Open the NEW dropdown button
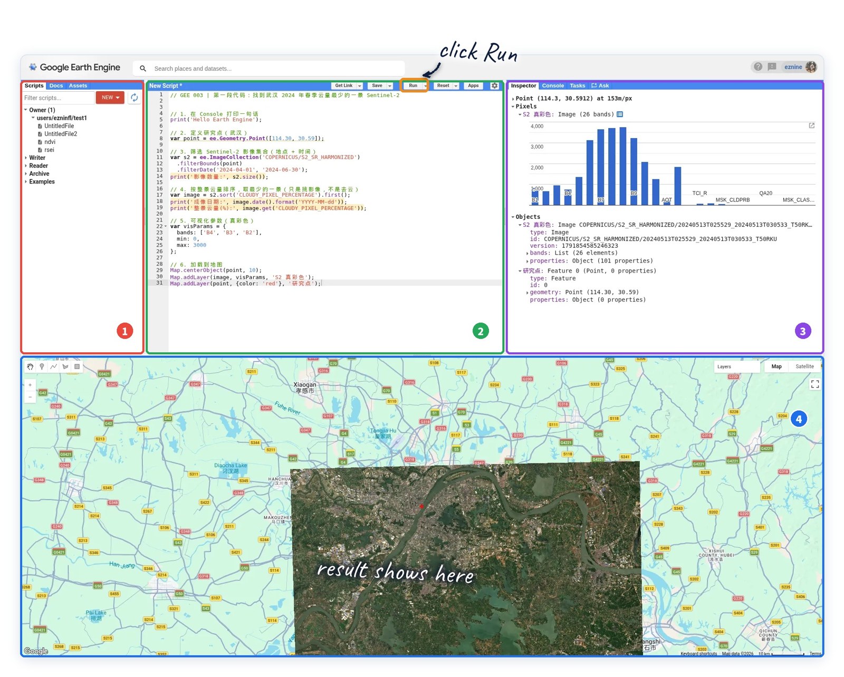The image size is (844, 677). pos(110,98)
